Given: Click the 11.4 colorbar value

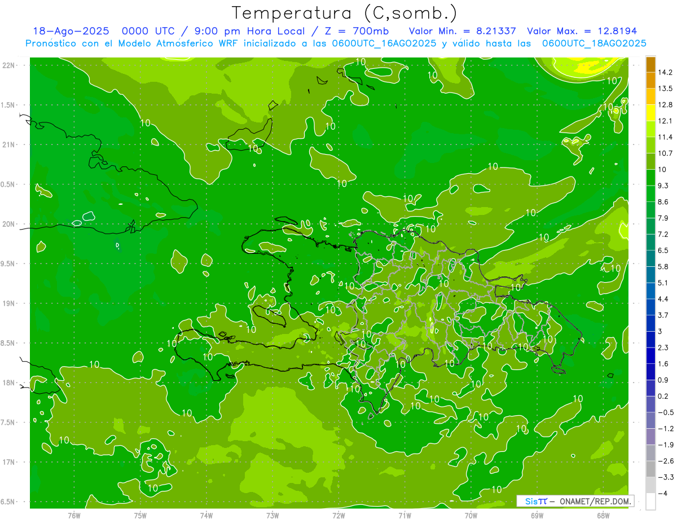Looking at the screenshot, I should coord(665,137).
